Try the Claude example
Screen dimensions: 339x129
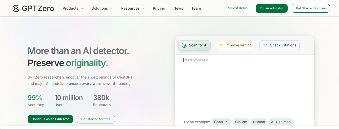pos(241,122)
